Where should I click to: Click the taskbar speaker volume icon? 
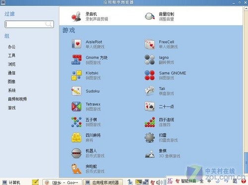coord(159,182)
